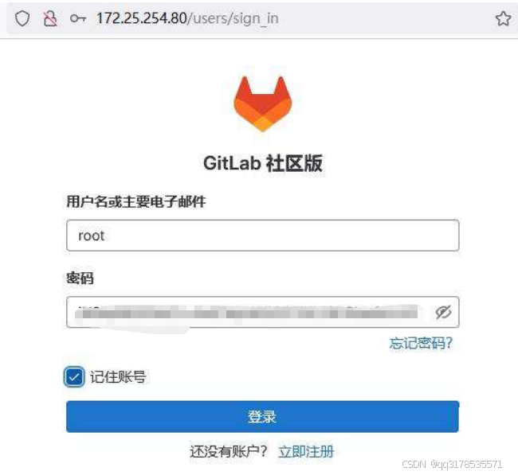The image size is (518, 475).
Task: Click inside the 密码 password field
Action: click(x=263, y=312)
